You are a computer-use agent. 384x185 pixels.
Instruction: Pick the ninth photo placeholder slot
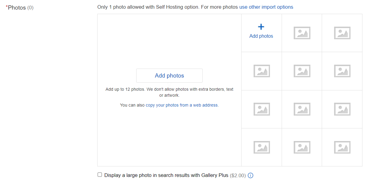(x=342, y=109)
